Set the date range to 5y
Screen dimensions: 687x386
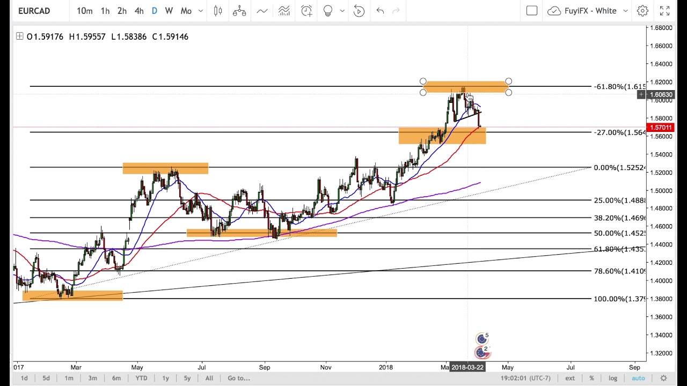(187, 378)
